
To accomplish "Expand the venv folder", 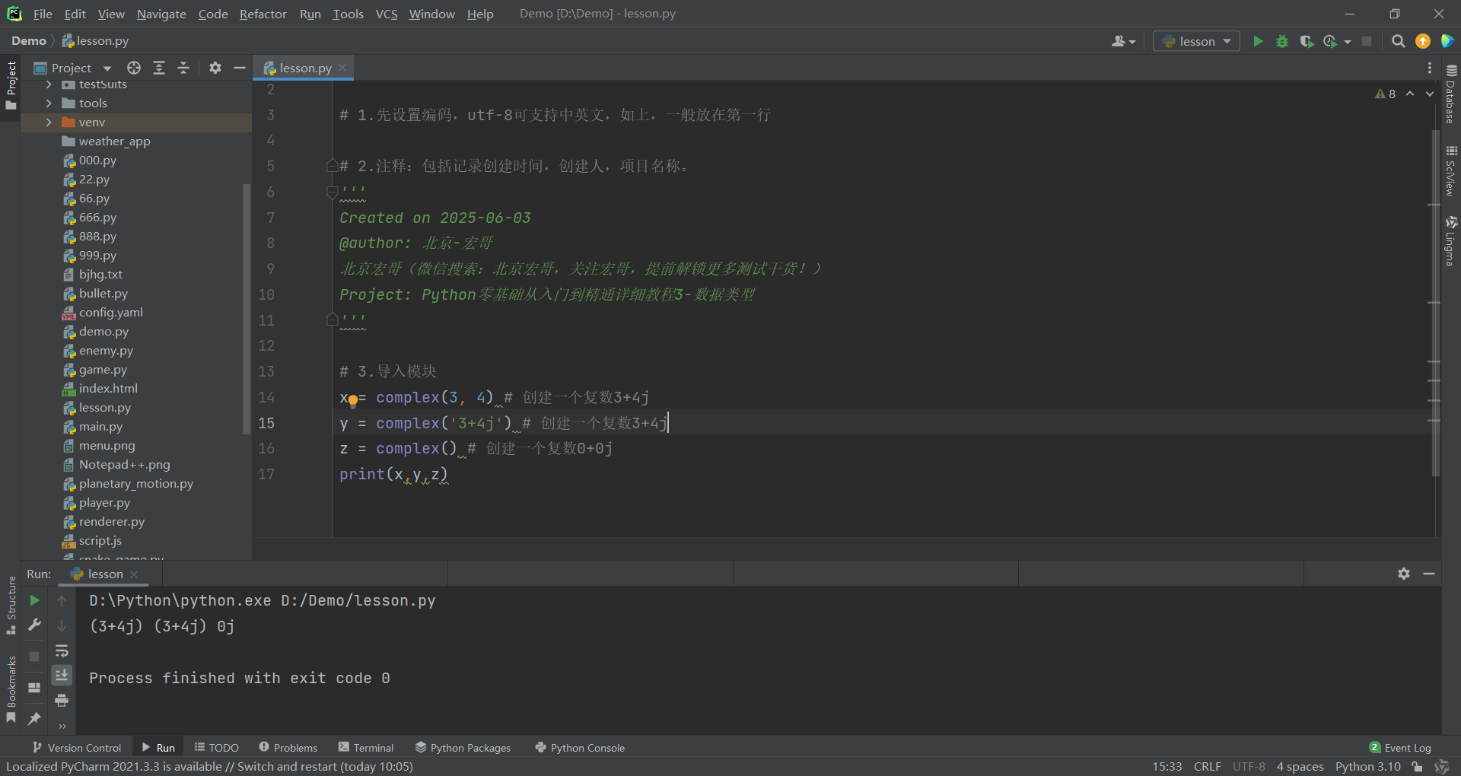I will [x=49, y=122].
